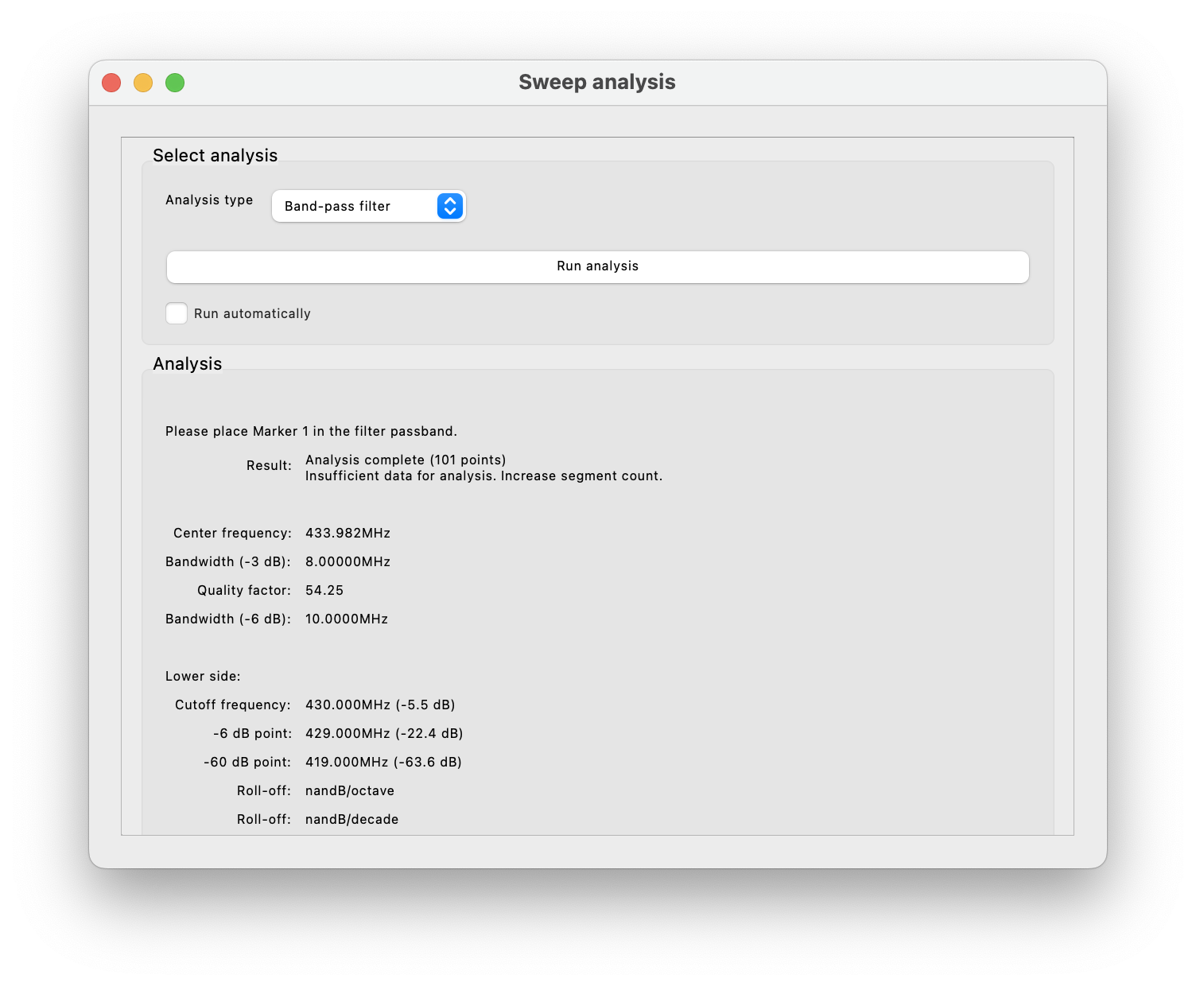Select the Bandwidth (-3 dB) value
The image size is (1196, 986).
[x=348, y=561]
